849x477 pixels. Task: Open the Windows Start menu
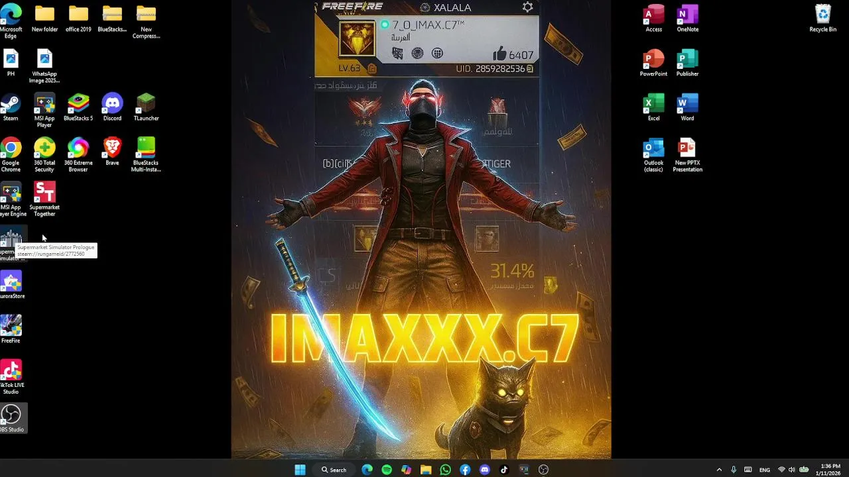click(x=300, y=470)
